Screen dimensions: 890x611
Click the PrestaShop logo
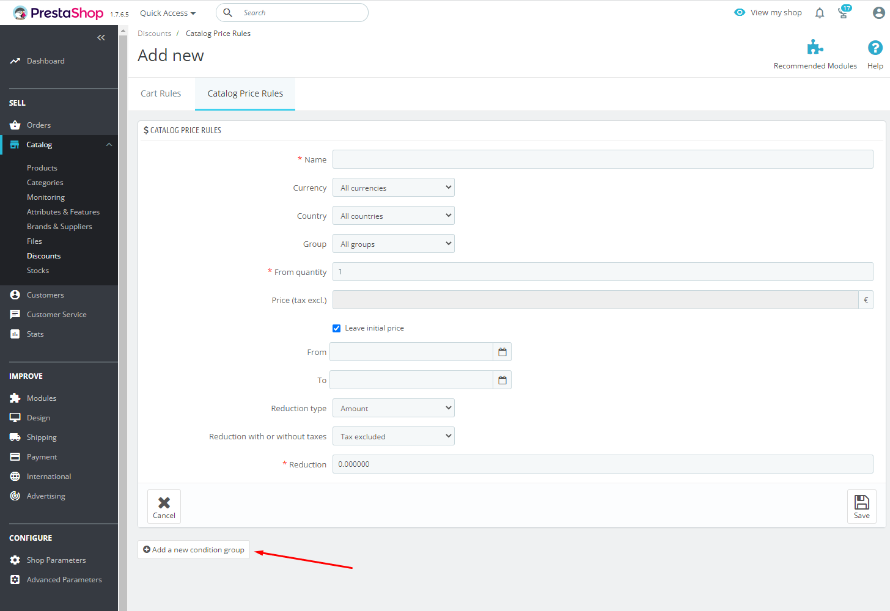click(58, 13)
